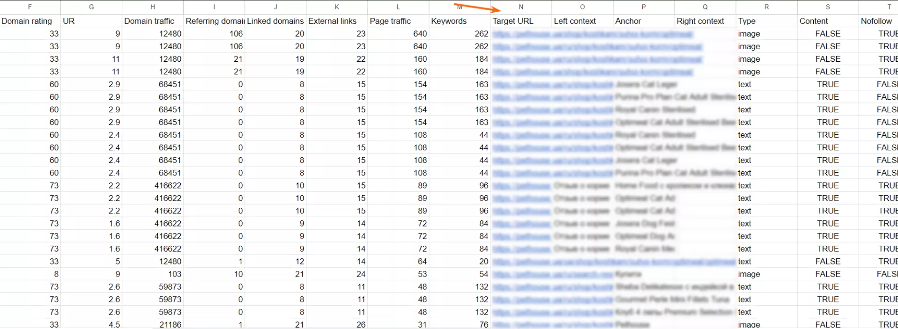Click the "UR" header cell

[x=91, y=21]
